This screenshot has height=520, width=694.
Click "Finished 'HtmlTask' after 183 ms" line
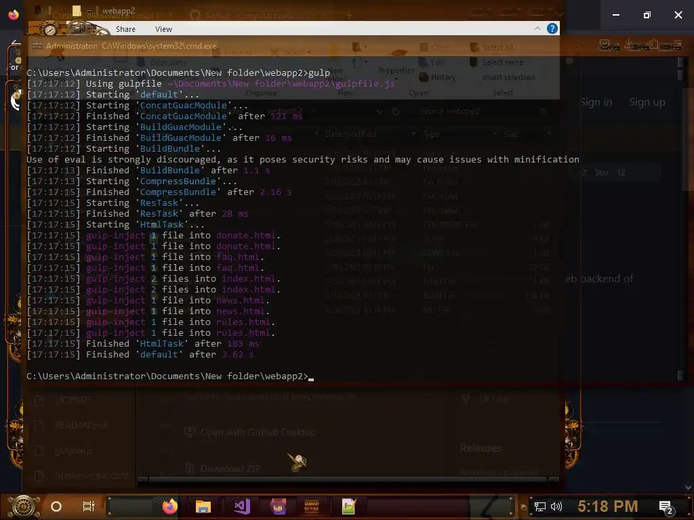(143, 343)
